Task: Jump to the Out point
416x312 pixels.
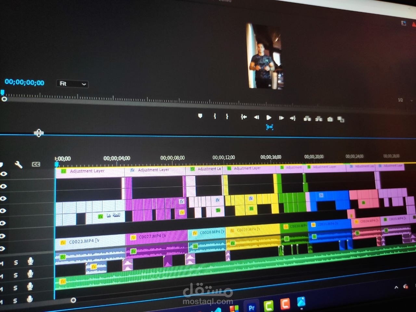Action: [x=293, y=118]
